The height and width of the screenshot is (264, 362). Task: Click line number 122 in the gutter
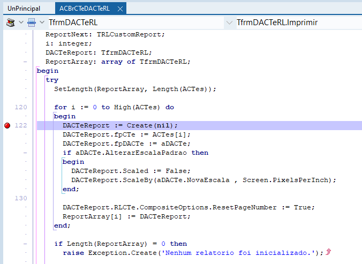(21, 125)
